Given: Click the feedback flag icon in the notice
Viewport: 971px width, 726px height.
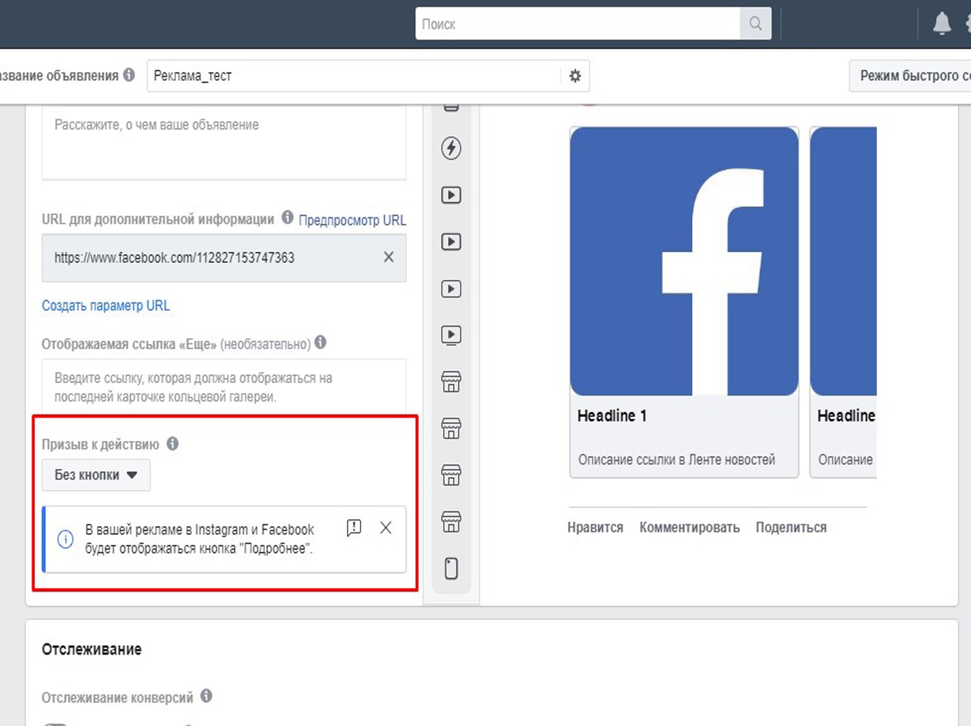Looking at the screenshot, I should pos(354,527).
